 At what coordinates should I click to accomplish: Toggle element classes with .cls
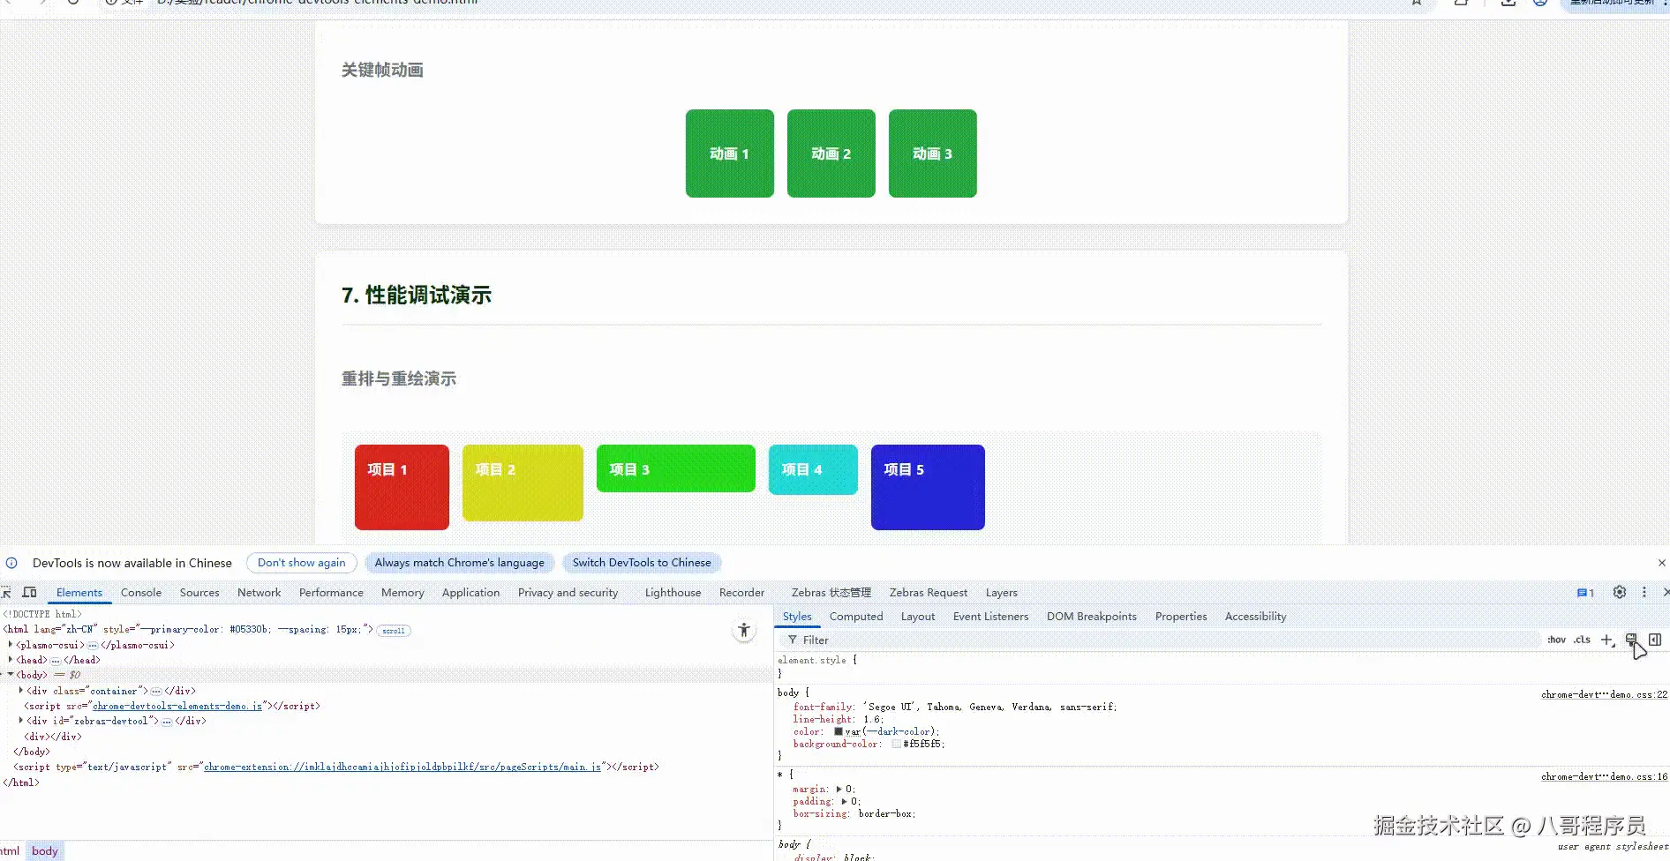(x=1581, y=640)
